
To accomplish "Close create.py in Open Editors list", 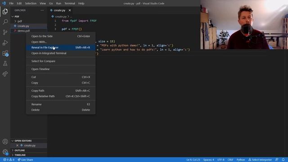I will pyautogui.click(x=17, y=145).
